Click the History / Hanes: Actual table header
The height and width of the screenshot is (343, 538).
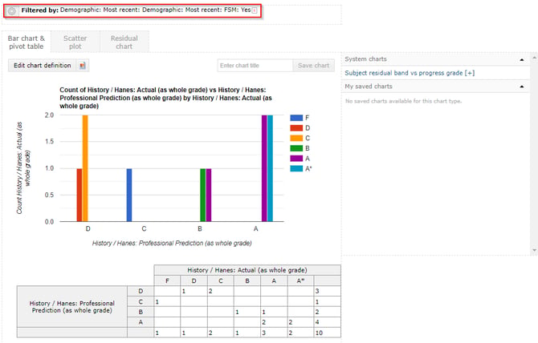pos(247,270)
